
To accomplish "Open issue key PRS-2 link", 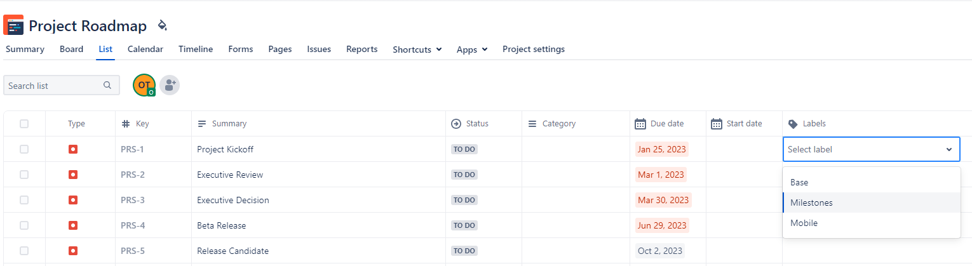I will coord(133,175).
